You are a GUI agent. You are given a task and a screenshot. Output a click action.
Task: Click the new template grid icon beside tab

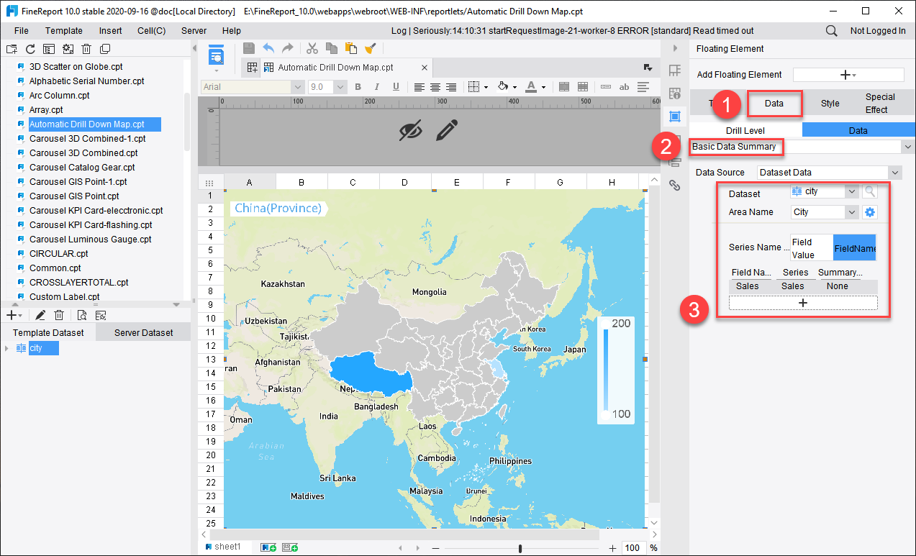pos(252,68)
